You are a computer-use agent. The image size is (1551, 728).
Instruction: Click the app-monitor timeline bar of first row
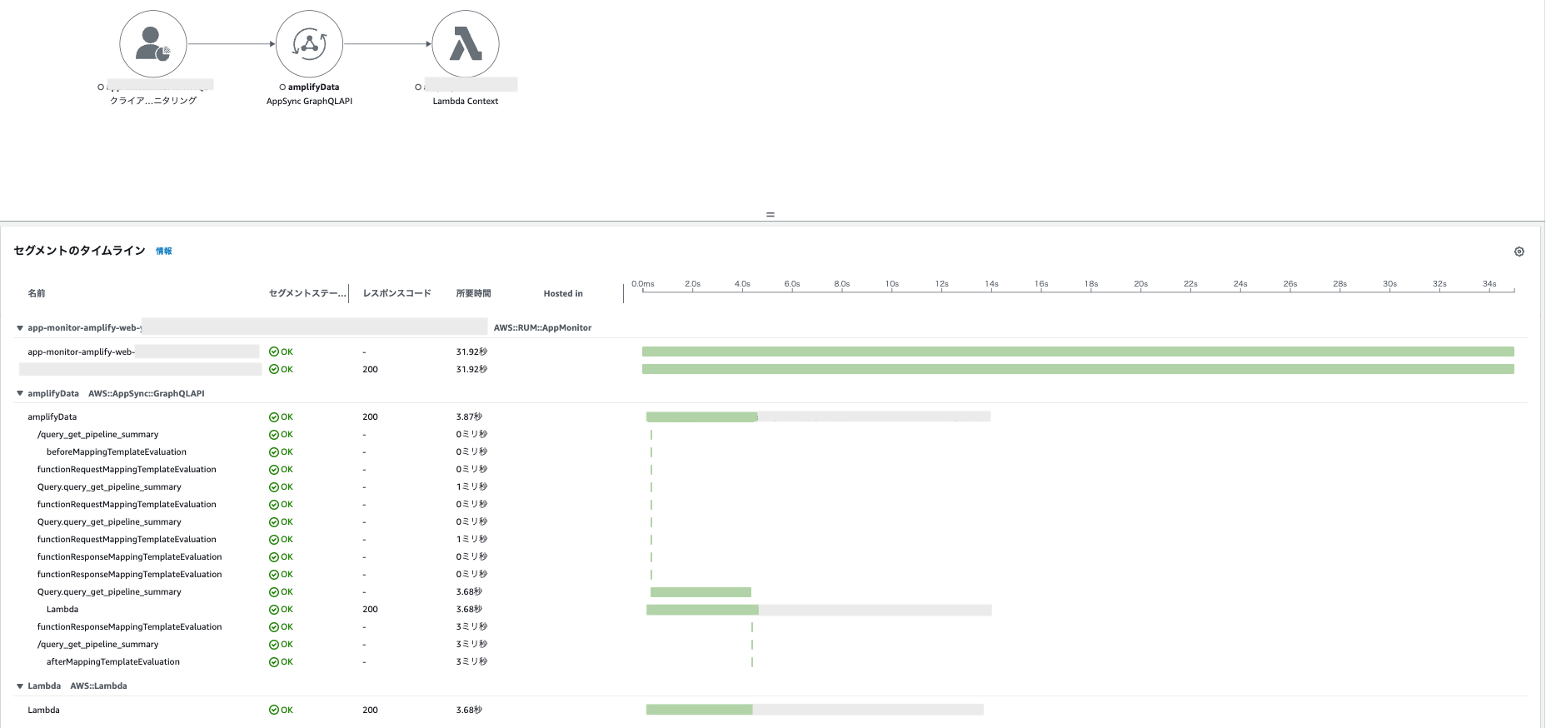click(x=1078, y=352)
